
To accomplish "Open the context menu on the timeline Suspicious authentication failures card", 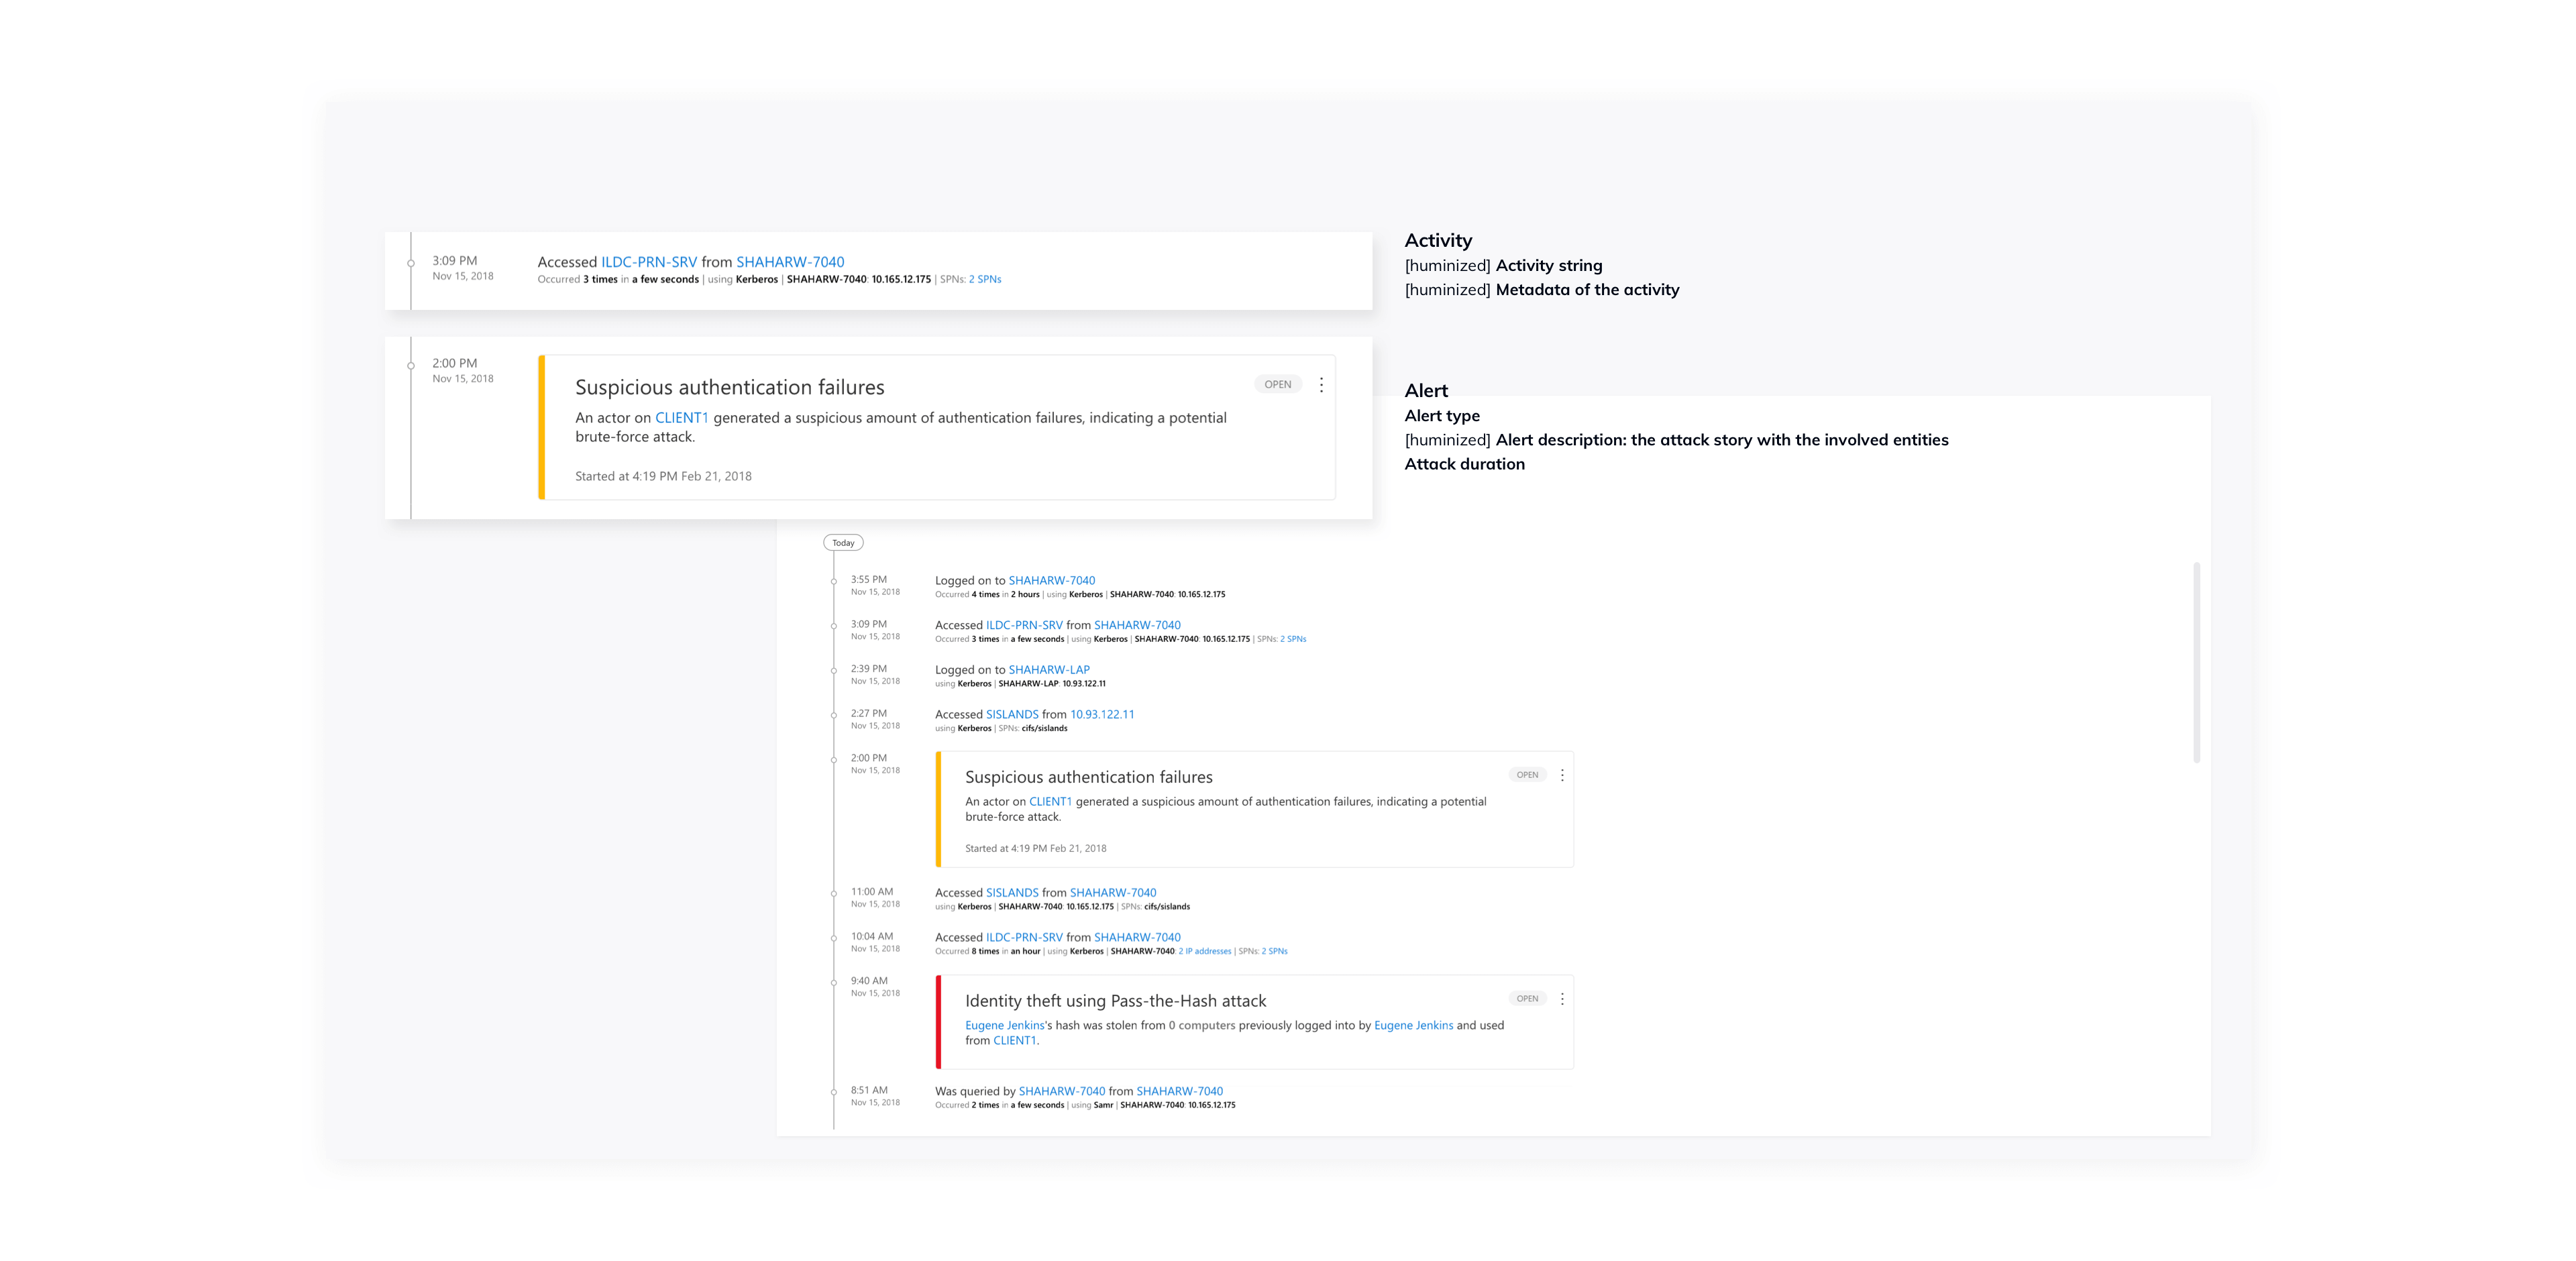I will pos(1563,774).
